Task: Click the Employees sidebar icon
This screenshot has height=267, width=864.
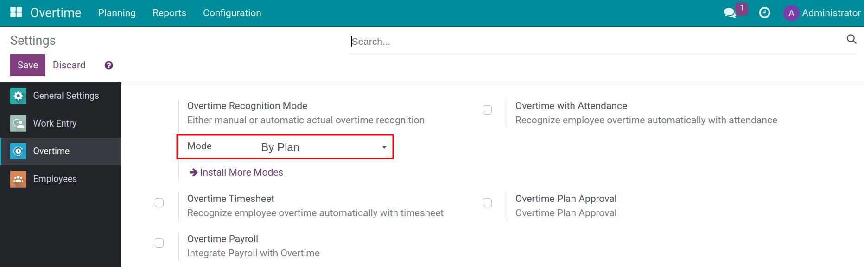Action: click(18, 179)
